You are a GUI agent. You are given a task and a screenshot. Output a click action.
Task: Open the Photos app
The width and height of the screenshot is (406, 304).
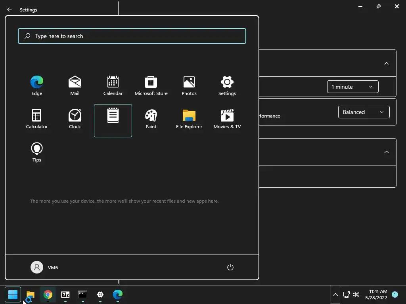(189, 85)
